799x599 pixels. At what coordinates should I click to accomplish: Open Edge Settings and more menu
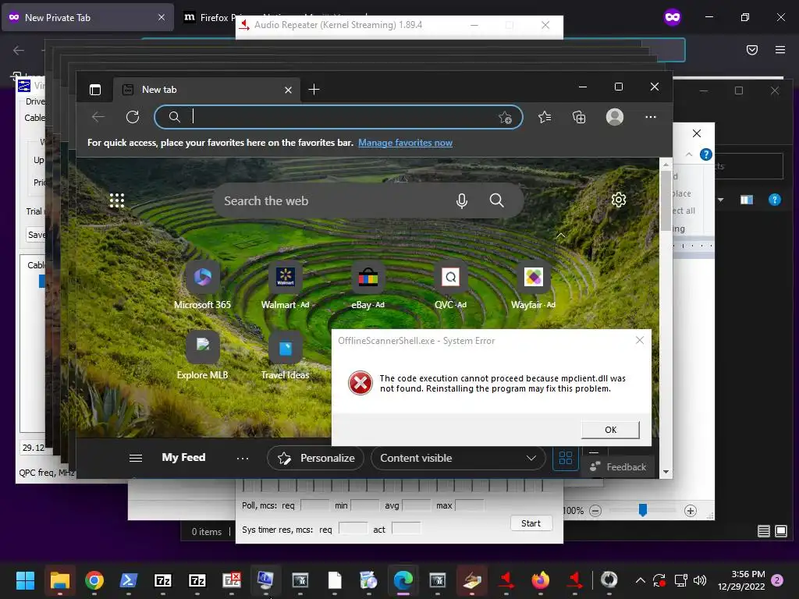click(650, 117)
